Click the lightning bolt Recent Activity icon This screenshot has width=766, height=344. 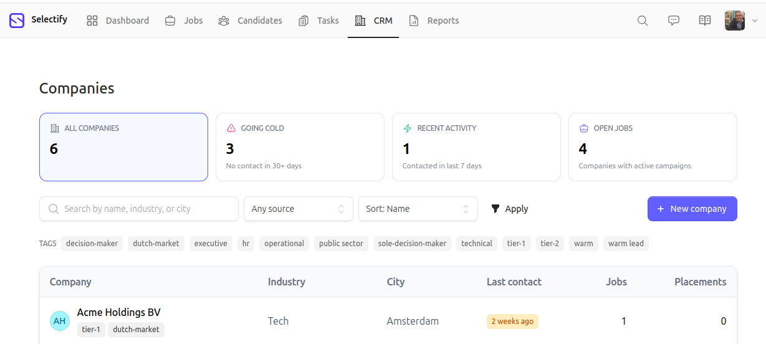click(408, 128)
